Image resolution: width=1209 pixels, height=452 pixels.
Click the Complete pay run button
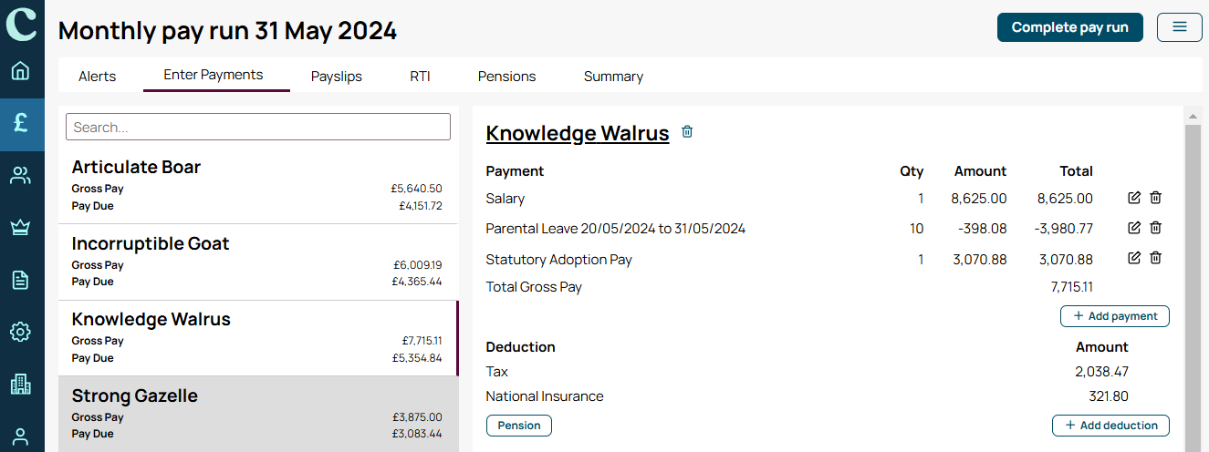(1069, 27)
